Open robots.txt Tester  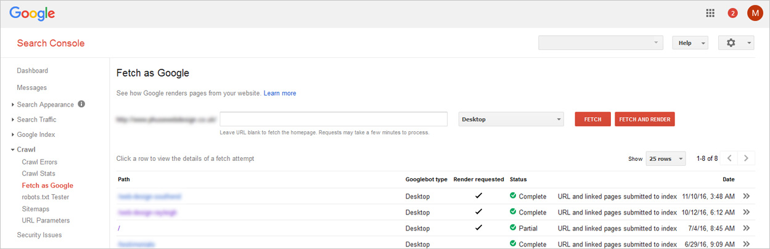(46, 197)
